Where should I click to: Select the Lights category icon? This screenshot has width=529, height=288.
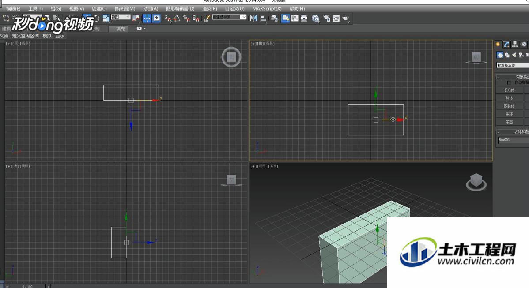pyautogui.click(x=514, y=55)
